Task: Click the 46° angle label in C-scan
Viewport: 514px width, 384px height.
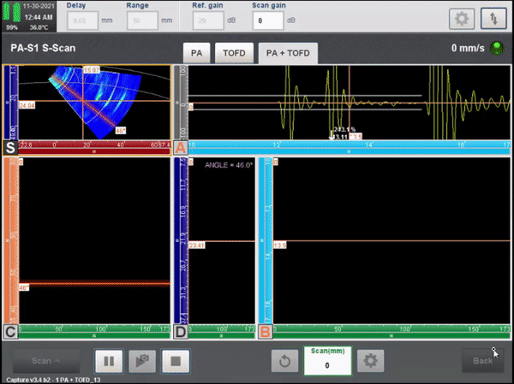Action: [x=24, y=287]
